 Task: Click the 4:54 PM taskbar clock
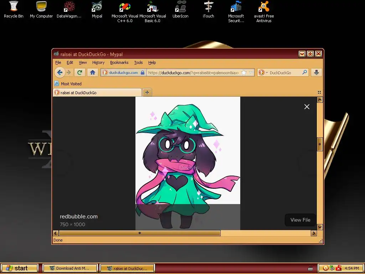352,268
